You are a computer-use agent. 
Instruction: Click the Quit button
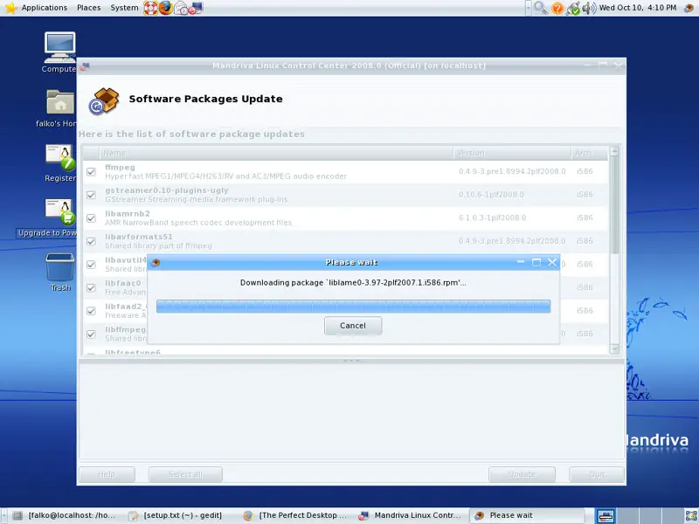pyautogui.click(x=597, y=474)
